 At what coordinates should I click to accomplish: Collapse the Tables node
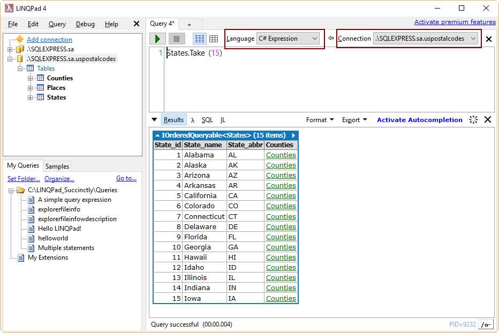(x=20, y=69)
